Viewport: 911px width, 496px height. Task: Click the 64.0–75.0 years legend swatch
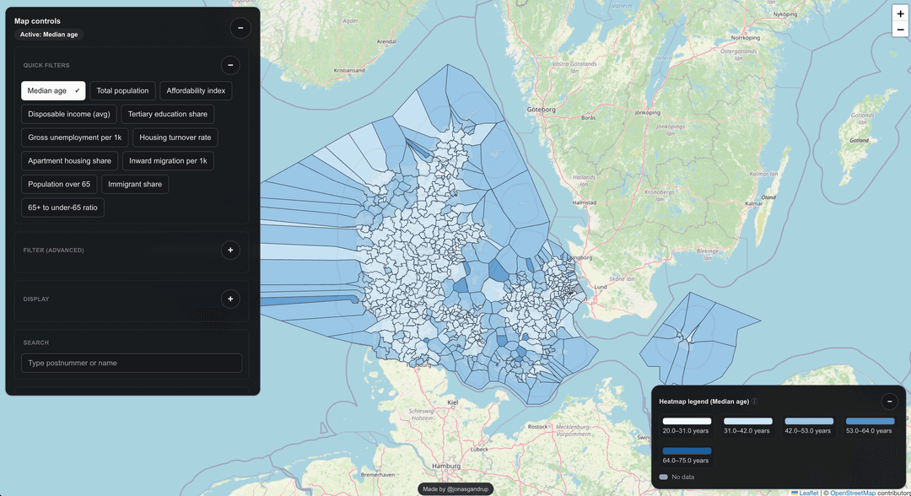[685, 452]
